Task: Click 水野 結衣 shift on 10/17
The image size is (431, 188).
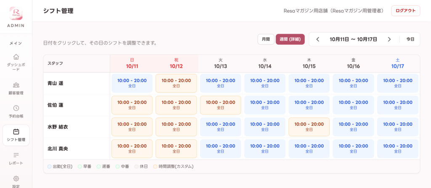Action: click(x=398, y=127)
